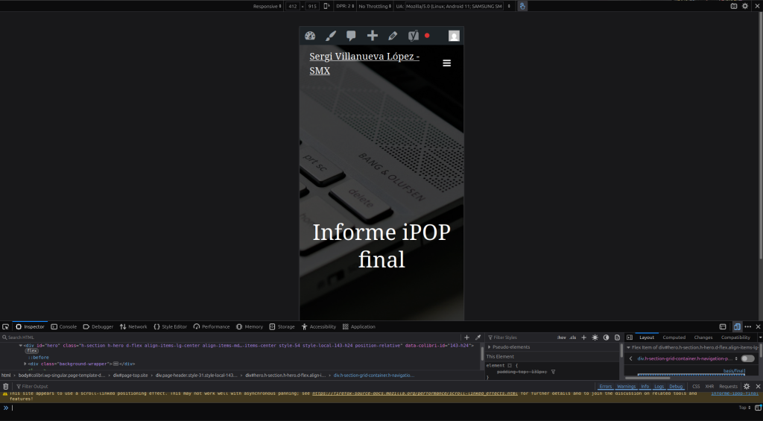Expand the Pseudo-elements section
The height and width of the screenshot is (421, 763).
tap(510, 347)
